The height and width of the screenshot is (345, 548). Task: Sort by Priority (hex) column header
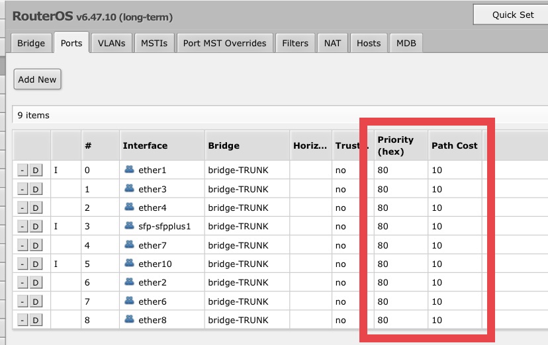coord(401,145)
